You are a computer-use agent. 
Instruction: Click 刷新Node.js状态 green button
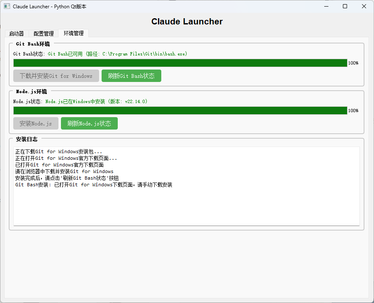point(89,123)
